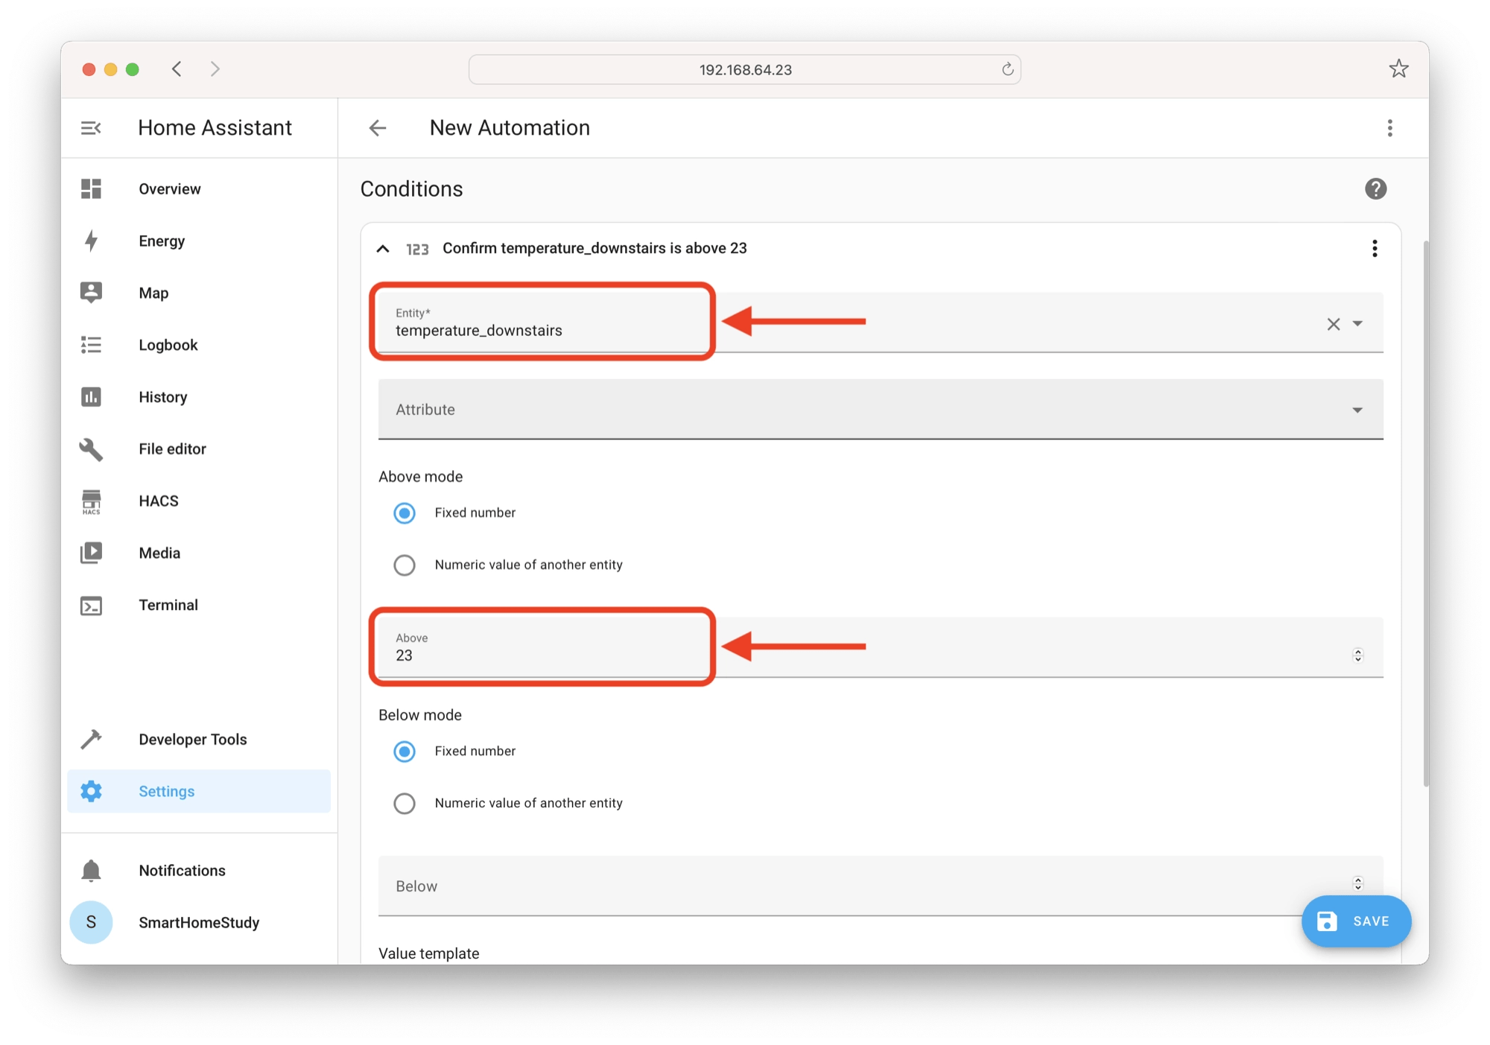Launch the File editor tool
This screenshot has width=1490, height=1045.
coord(91,449)
